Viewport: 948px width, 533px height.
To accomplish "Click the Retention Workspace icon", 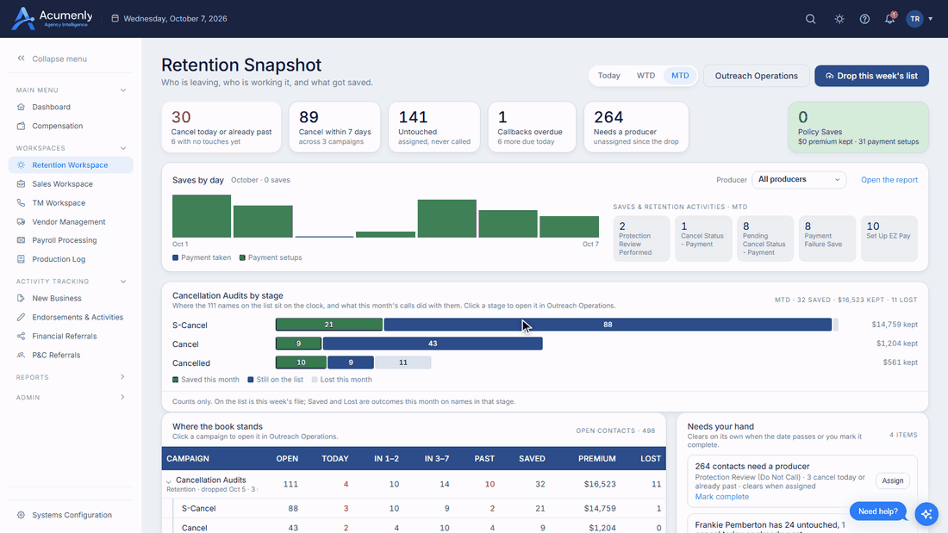I will 22,165.
